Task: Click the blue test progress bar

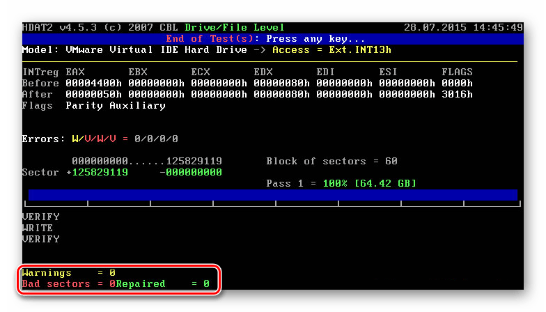Action: [273, 195]
